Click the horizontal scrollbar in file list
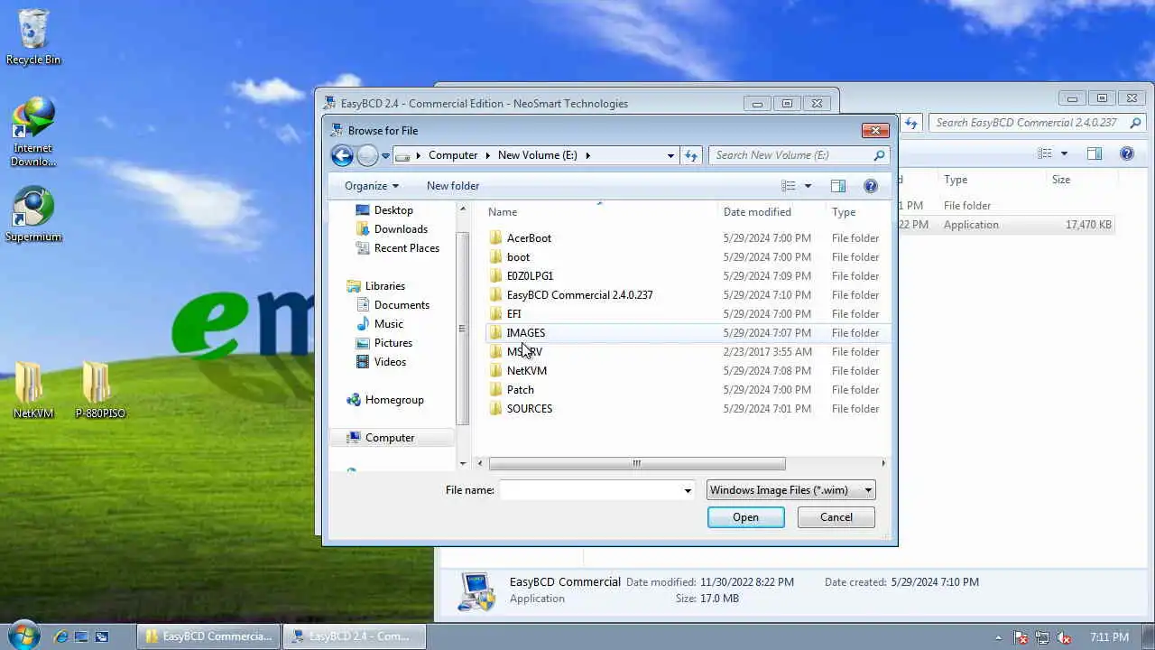Screen dimensions: 1155x650 [637, 463]
